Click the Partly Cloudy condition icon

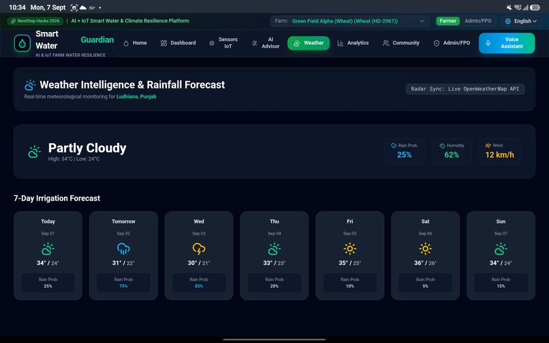(x=34, y=152)
